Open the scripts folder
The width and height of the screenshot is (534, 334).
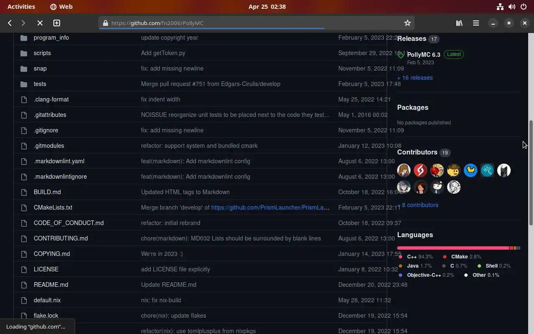42,53
